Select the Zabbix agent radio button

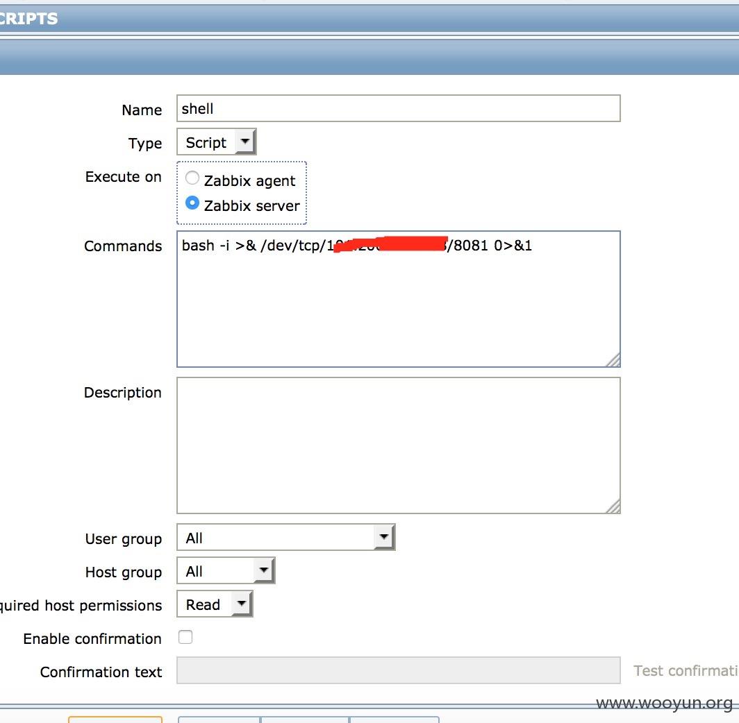192,178
